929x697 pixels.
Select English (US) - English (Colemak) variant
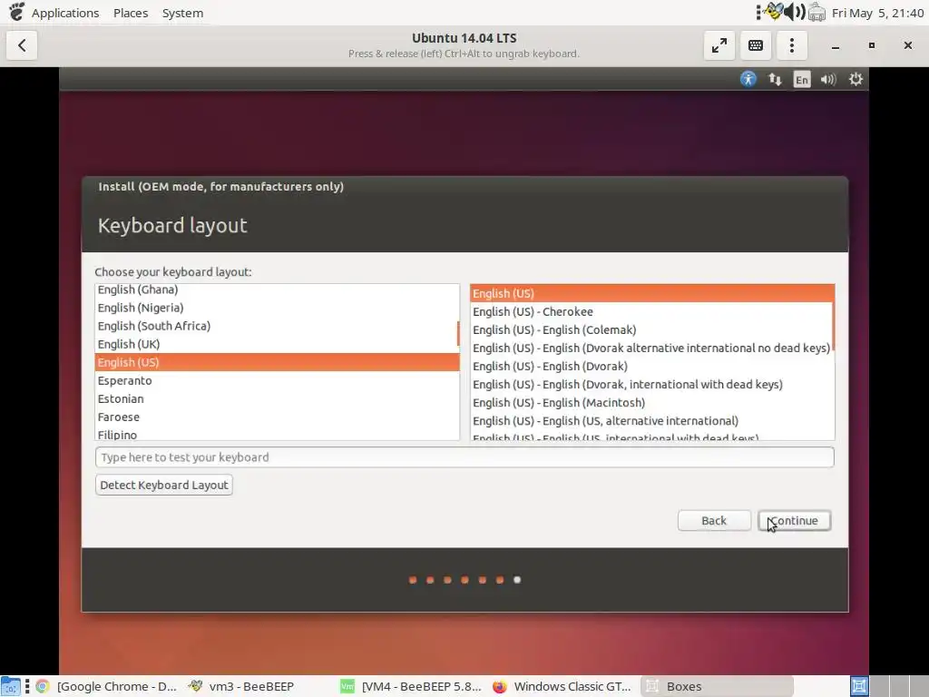(x=651, y=330)
